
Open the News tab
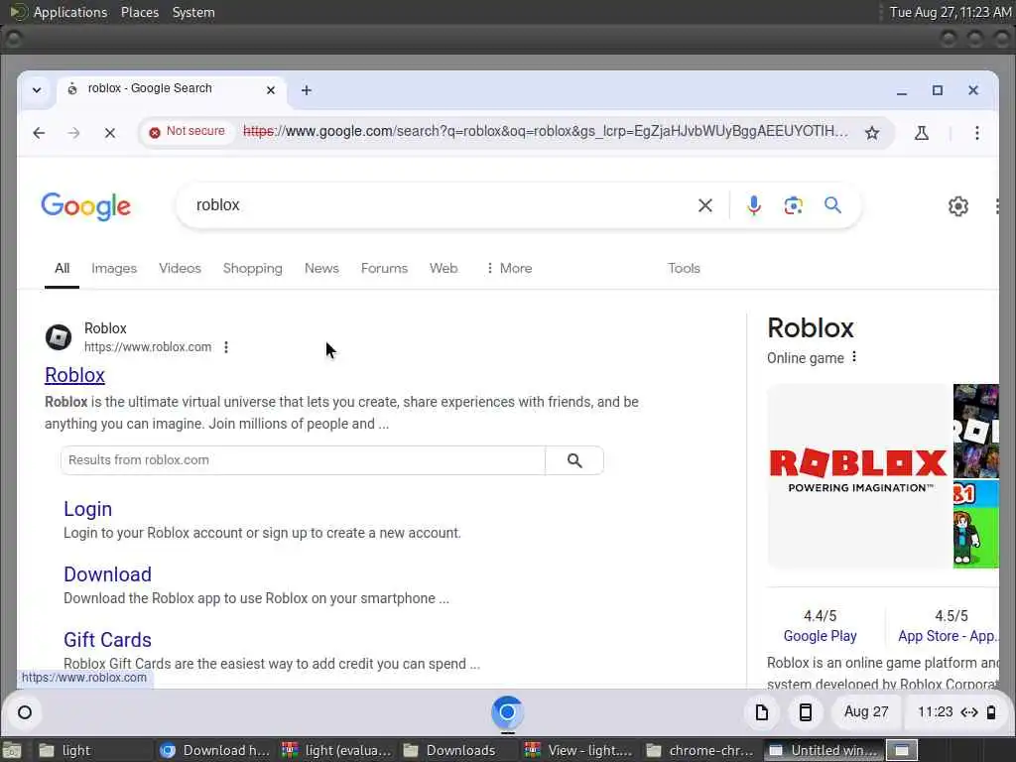pos(321,268)
